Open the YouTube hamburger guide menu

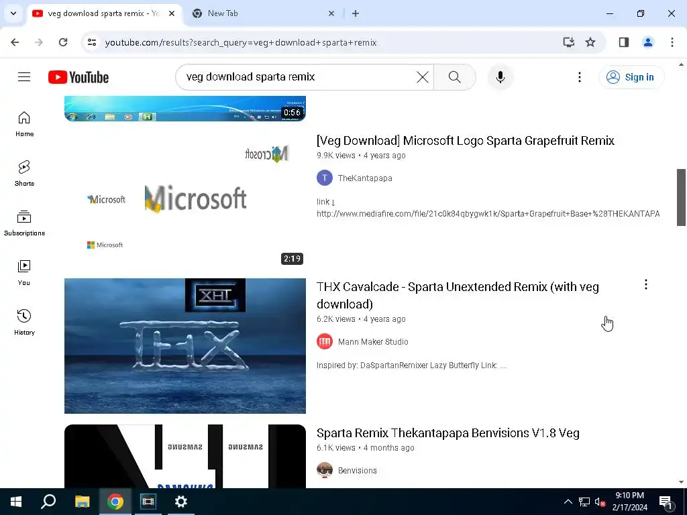point(24,77)
